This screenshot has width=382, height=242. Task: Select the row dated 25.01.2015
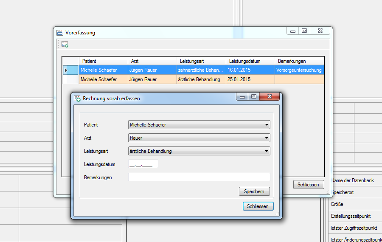tap(239, 79)
